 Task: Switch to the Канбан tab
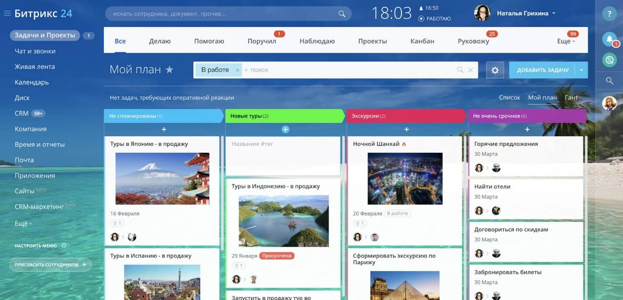pyautogui.click(x=422, y=41)
